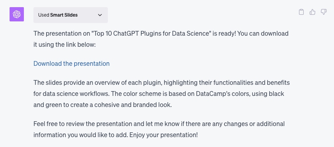Click the words 'You can download'

263,34
